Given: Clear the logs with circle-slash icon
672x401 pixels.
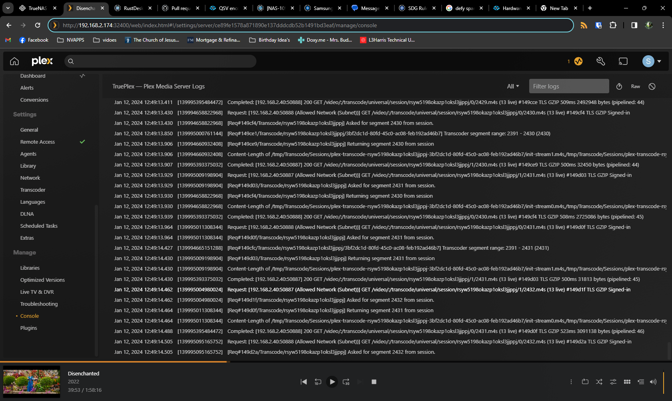Looking at the screenshot, I should point(652,86).
